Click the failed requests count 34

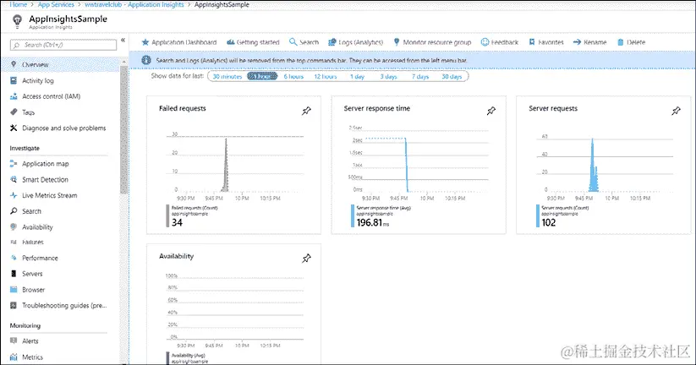(x=177, y=223)
